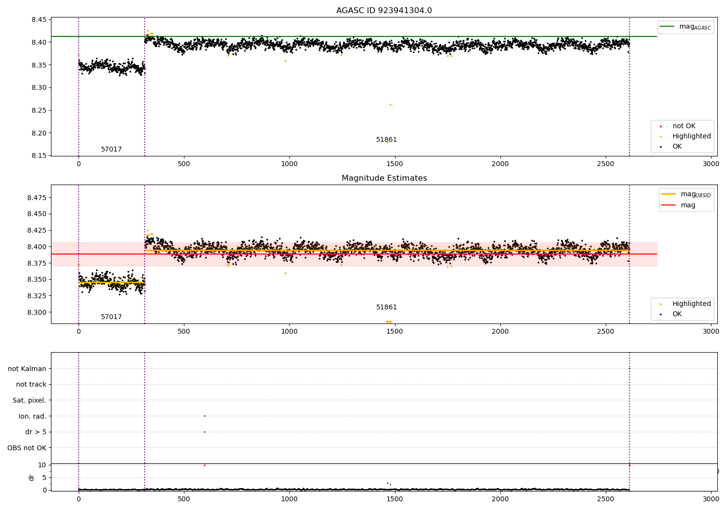728x510 pixels.
Task: Click the 500 x-tick under the top plot
Action: pyautogui.click(x=184, y=164)
